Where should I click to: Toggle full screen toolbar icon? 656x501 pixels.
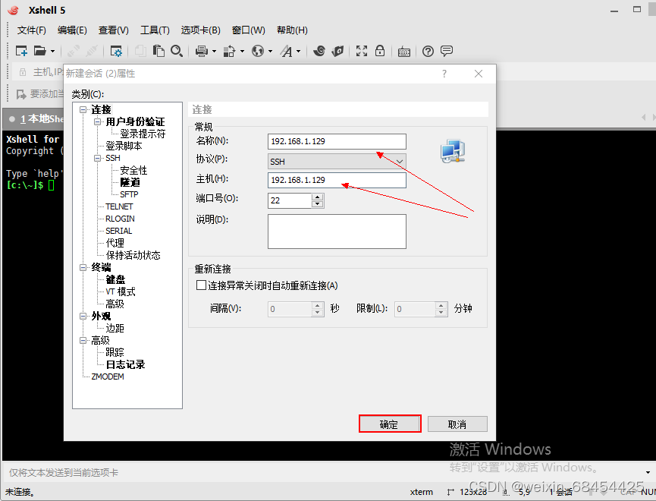point(362,51)
